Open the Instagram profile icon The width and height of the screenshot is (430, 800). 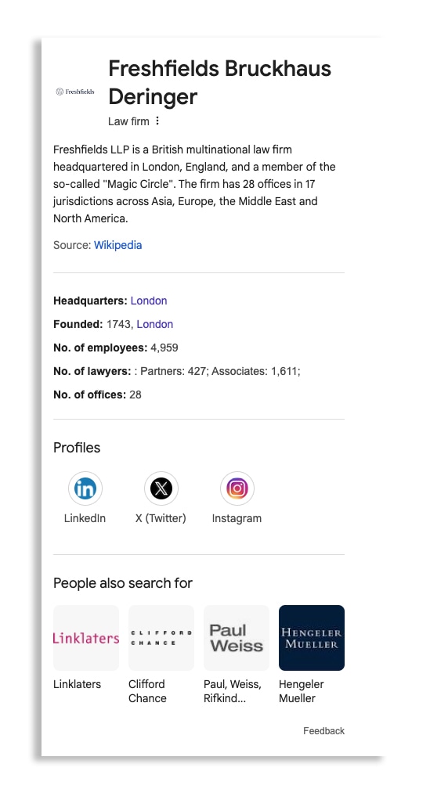pyautogui.click(x=237, y=488)
